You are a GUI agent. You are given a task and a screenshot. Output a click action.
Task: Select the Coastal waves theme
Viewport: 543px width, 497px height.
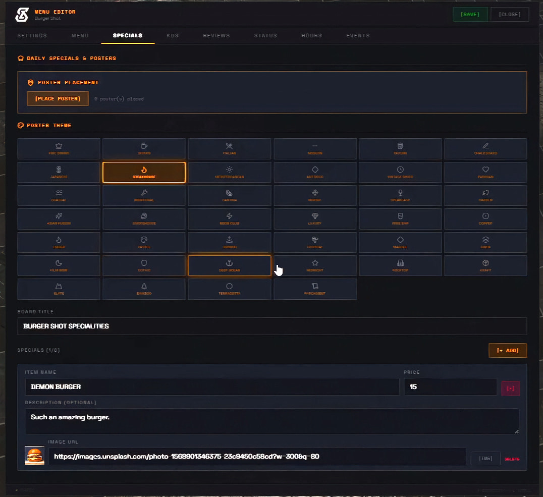(x=59, y=195)
